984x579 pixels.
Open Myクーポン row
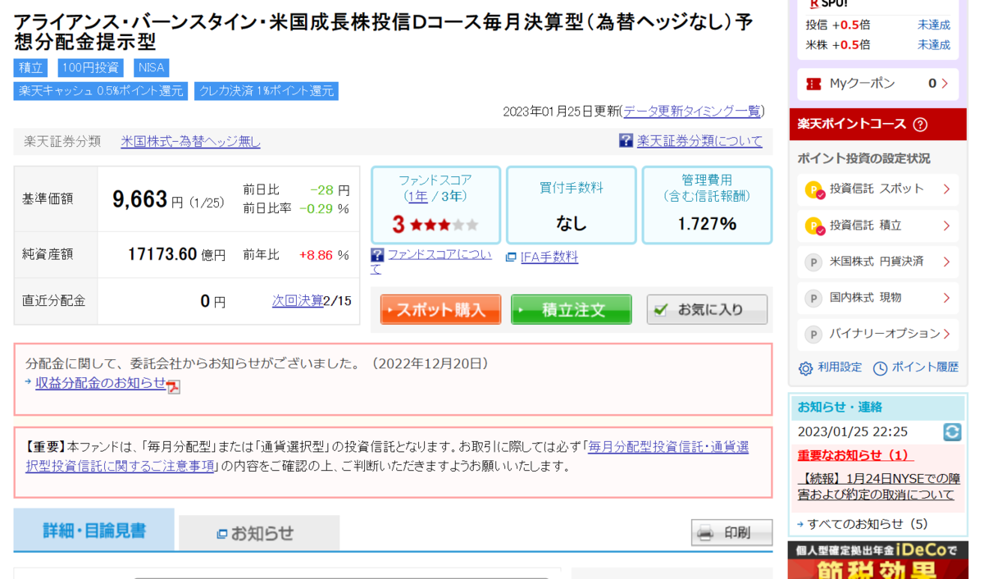pos(877,84)
